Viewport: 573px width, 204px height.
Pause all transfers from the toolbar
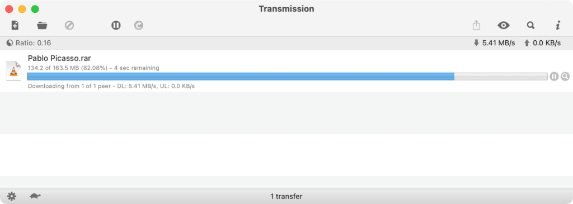coord(116,25)
